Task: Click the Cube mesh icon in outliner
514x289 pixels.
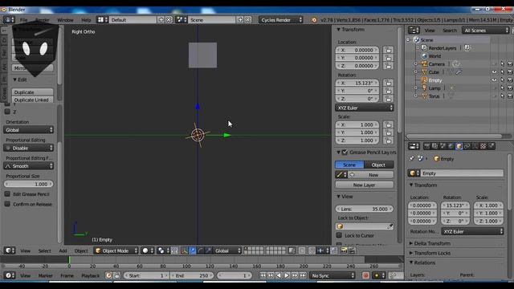Action: point(425,72)
